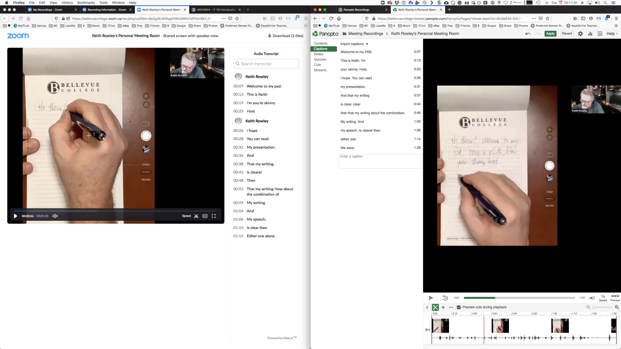
Task: Open Panopto settings gear icon
Action: point(580,34)
